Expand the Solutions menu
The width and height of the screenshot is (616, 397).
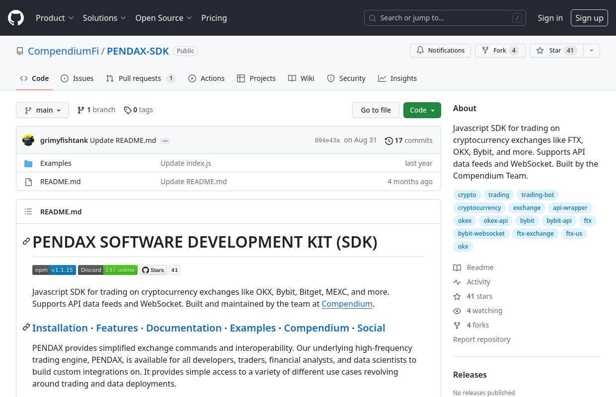point(104,18)
